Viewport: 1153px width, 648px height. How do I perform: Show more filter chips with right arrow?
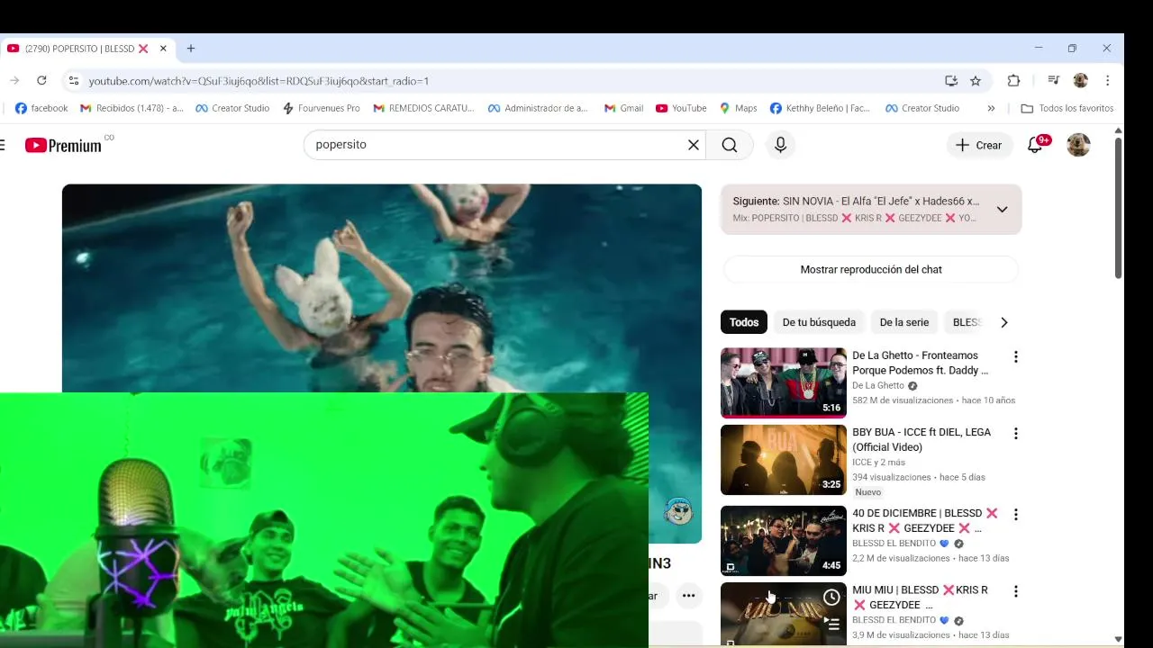coord(1003,322)
